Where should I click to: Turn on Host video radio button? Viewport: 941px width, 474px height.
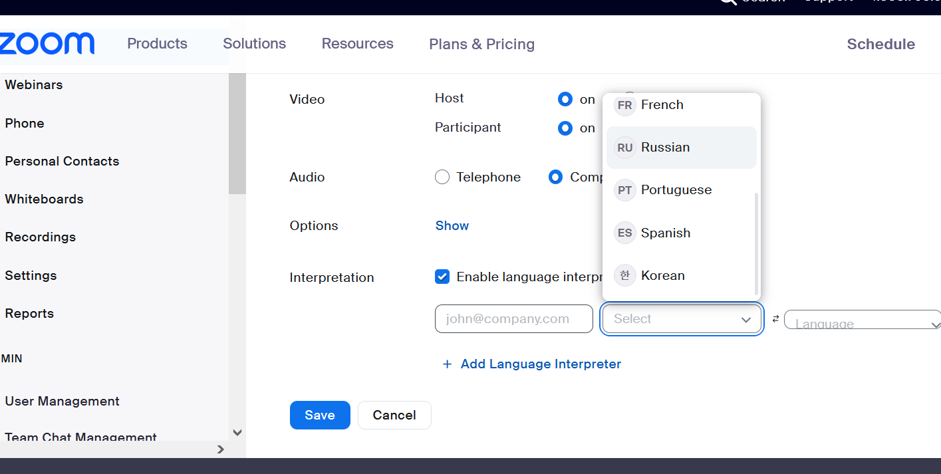point(565,99)
